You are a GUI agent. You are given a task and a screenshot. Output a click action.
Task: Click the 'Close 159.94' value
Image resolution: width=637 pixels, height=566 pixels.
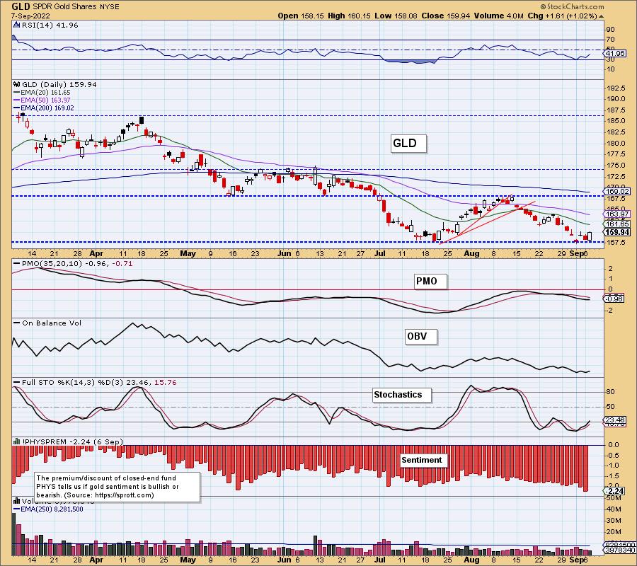[x=446, y=16]
